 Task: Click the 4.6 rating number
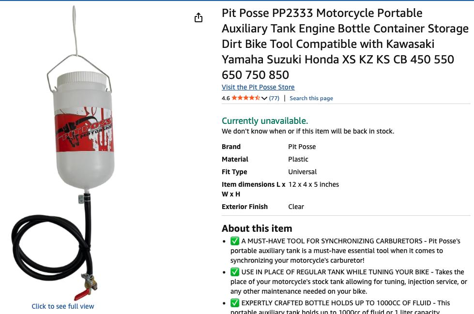(x=226, y=98)
